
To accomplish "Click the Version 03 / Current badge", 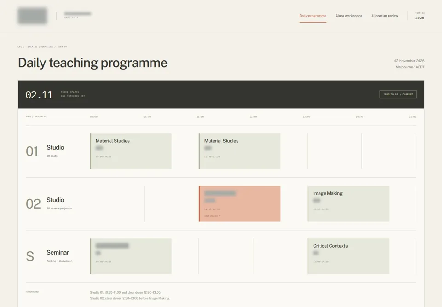I will [398, 94].
